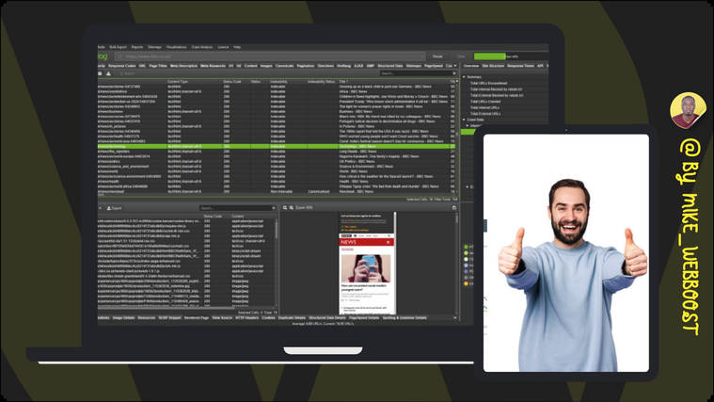Switch to the Canonicals tab

(x=285, y=66)
